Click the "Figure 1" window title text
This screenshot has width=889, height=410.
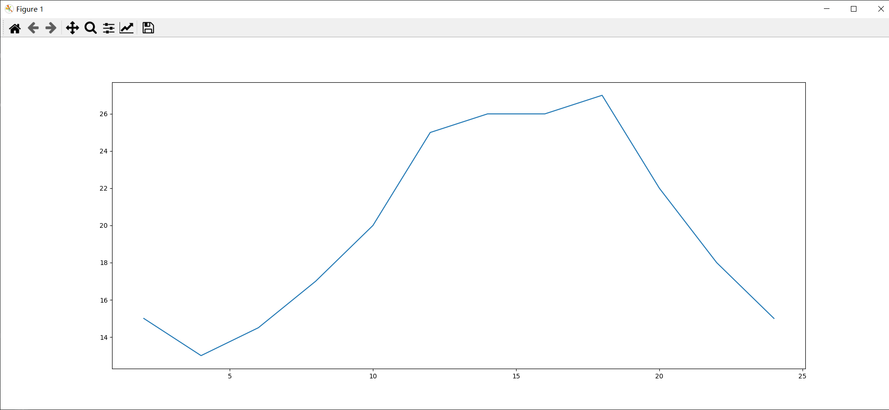pyautogui.click(x=30, y=9)
